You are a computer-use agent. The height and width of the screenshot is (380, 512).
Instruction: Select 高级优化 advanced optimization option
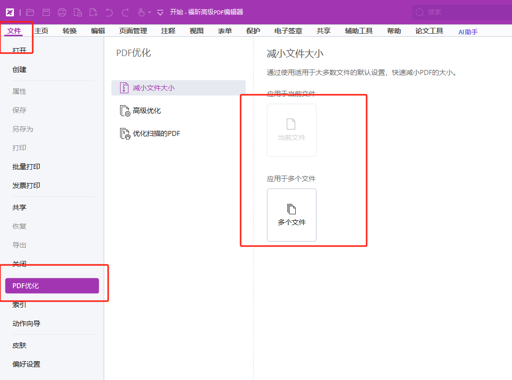(146, 111)
